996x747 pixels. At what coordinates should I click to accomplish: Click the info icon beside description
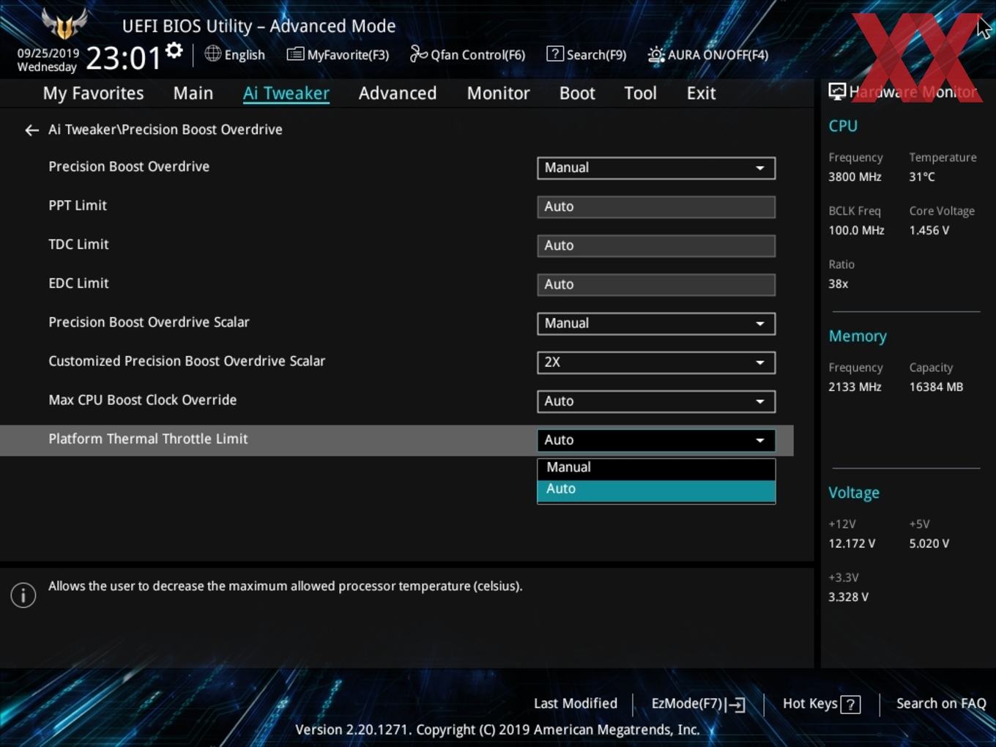pyautogui.click(x=23, y=595)
